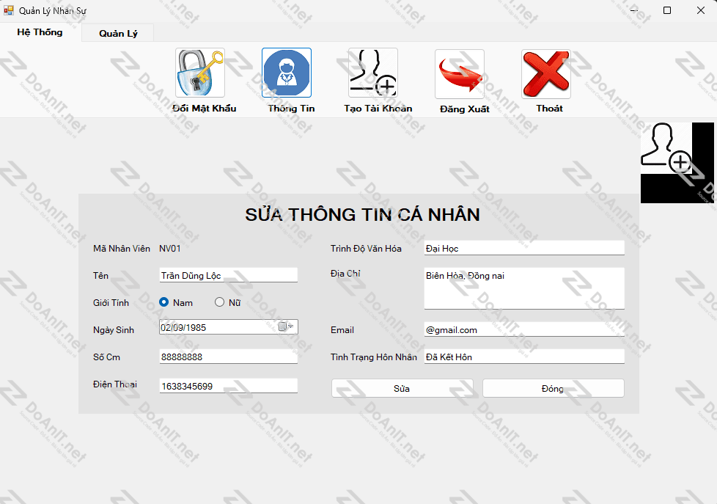Maximize the Quản Lý Nhân Sự window
The width and height of the screenshot is (717, 504).
pos(667,10)
